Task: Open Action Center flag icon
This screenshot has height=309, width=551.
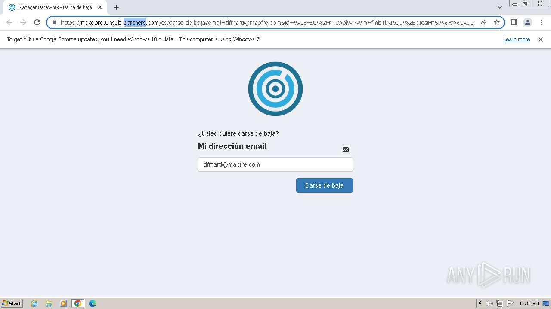Action: click(510, 303)
